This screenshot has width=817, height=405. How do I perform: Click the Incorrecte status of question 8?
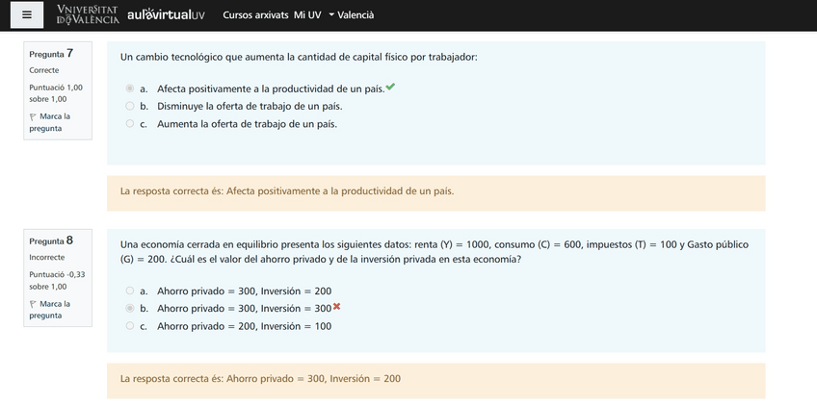(x=47, y=257)
